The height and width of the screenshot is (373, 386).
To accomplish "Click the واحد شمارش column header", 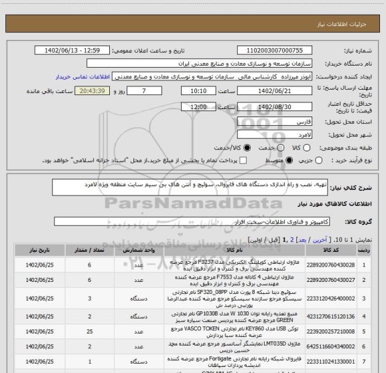I will pyautogui.click(x=139, y=250).
